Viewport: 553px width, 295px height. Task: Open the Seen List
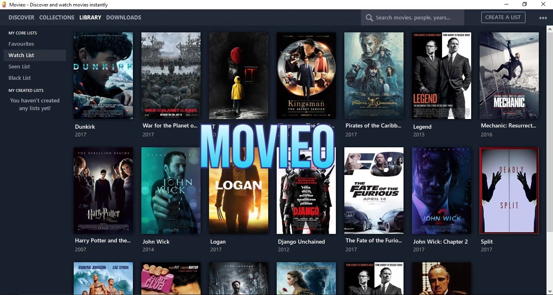(x=19, y=66)
